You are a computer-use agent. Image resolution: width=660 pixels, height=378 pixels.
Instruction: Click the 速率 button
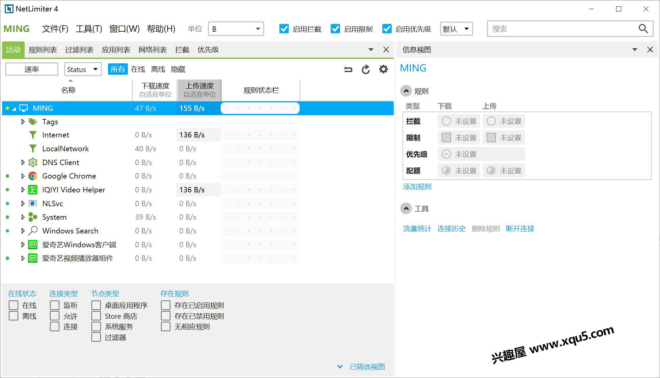(x=32, y=69)
